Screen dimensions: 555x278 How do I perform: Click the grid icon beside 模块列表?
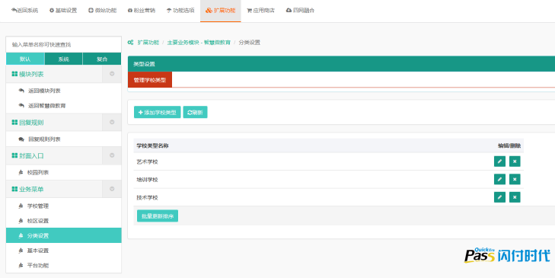point(14,74)
